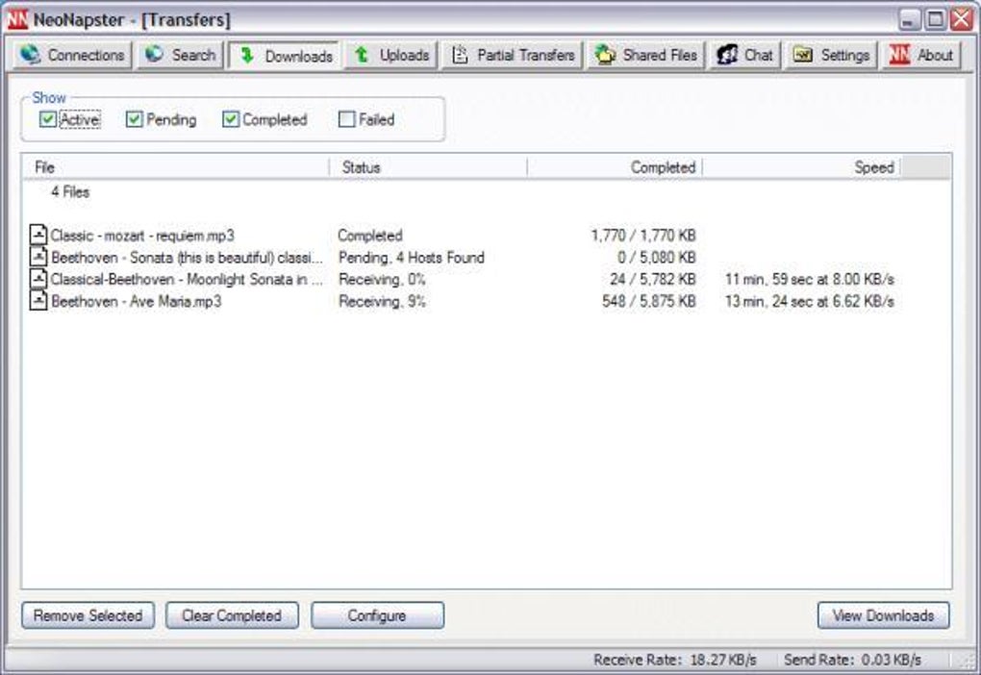Click the View Downloads button
Image resolution: width=981 pixels, height=675 pixels.
(883, 615)
